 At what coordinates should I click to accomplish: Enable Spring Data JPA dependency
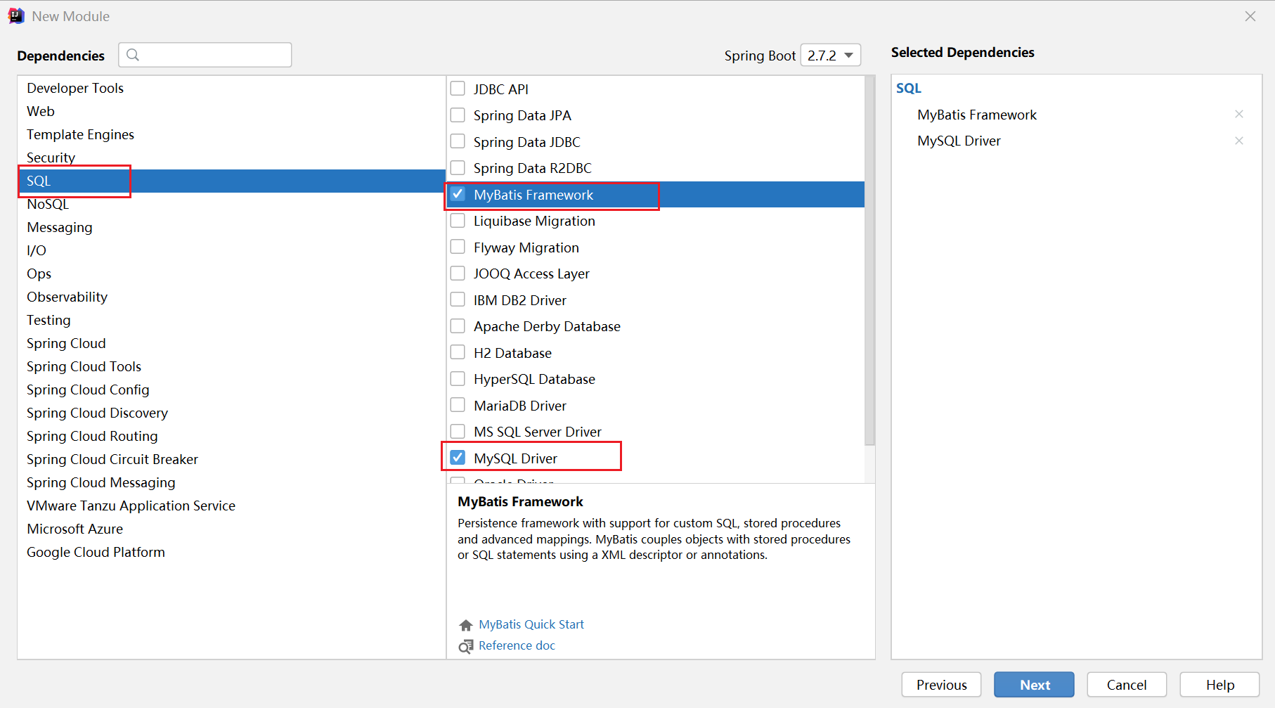[458, 115]
